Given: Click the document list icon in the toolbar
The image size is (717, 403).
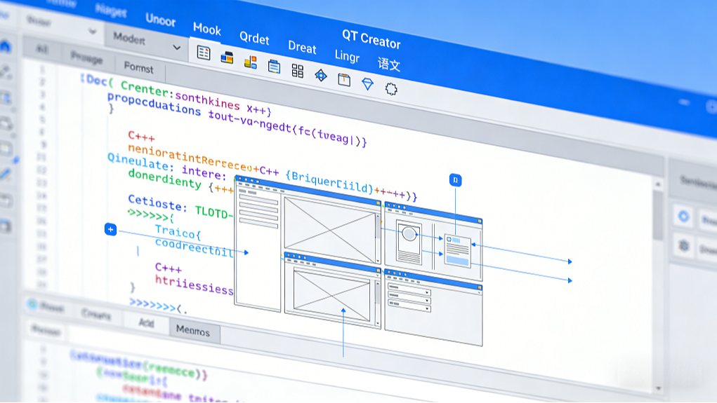Looking at the screenshot, I should pyautogui.click(x=204, y=53).
